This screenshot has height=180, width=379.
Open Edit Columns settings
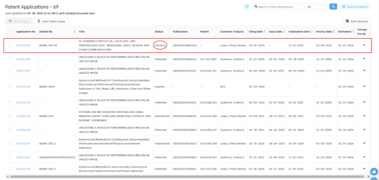(x=357, y=21)
